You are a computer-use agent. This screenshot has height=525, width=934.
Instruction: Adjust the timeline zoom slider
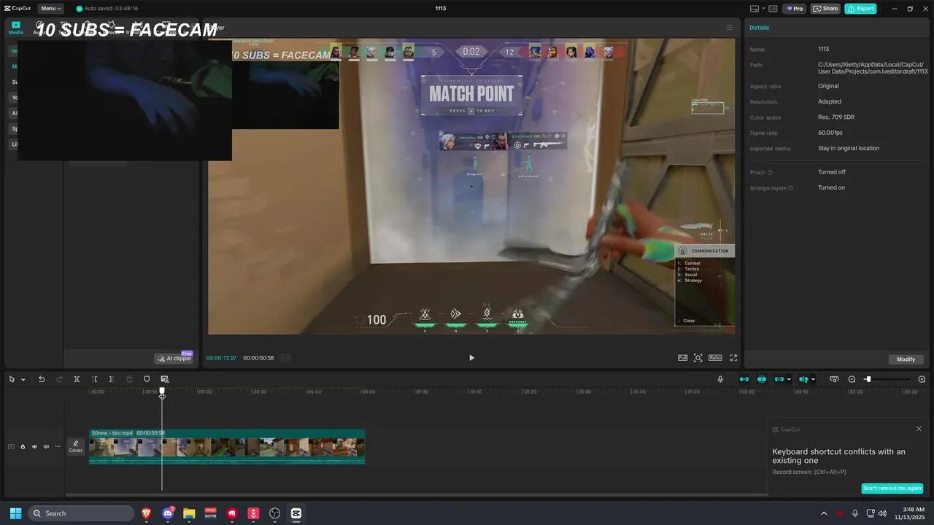click(x=868, y=379)
